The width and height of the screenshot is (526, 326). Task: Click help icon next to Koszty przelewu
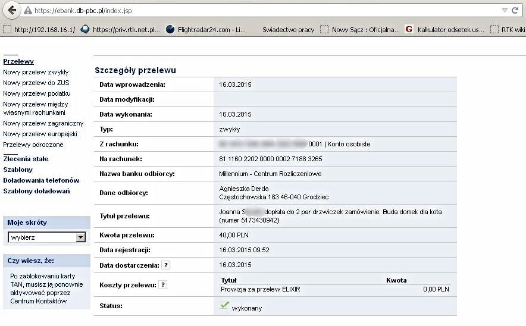point(162,285)
